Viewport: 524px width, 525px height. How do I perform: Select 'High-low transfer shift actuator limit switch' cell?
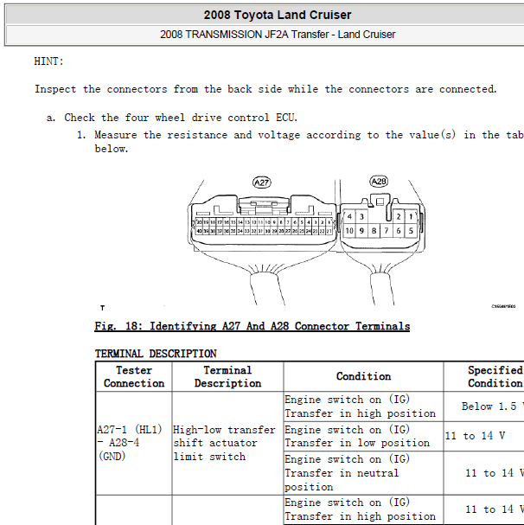(x=227, y=443)
